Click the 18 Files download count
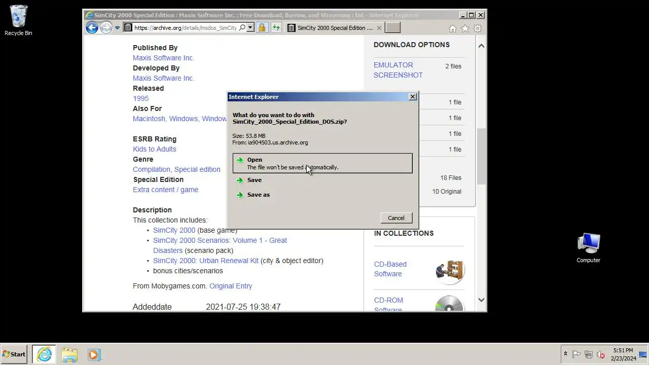This screenshot has width=649, height=365. tap(451, 178)
